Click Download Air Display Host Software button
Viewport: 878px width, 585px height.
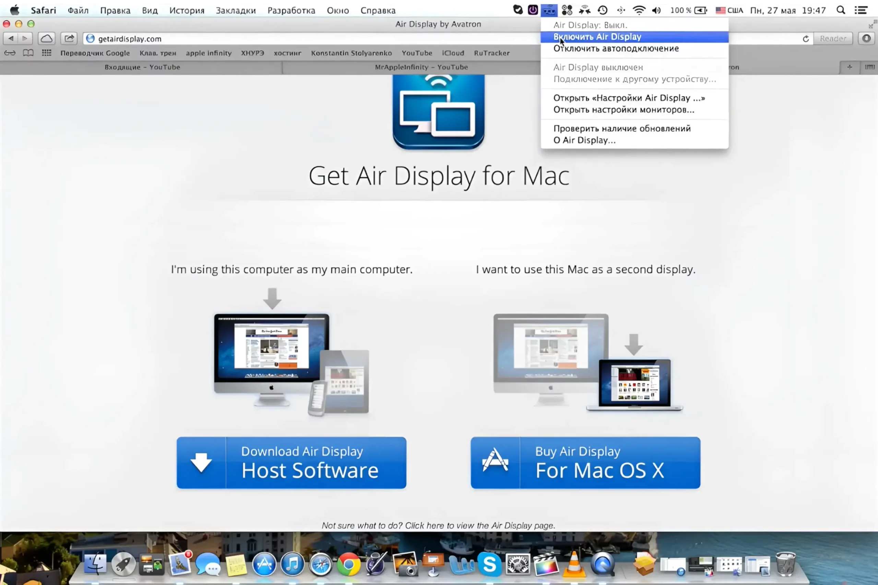point(291,463)
